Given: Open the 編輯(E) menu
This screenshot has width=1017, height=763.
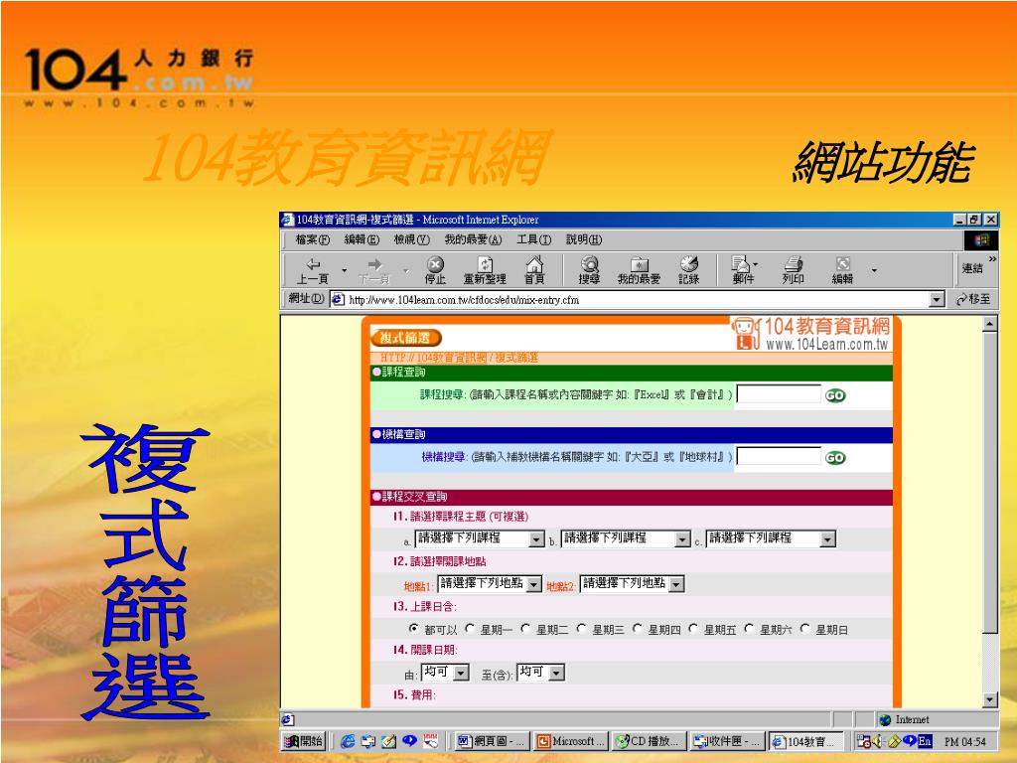Looking at the screenshot, I should click(362, 239).
